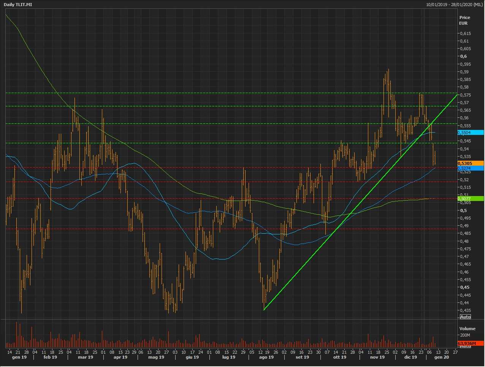Click the nov 19 month label

click(377, 357)
